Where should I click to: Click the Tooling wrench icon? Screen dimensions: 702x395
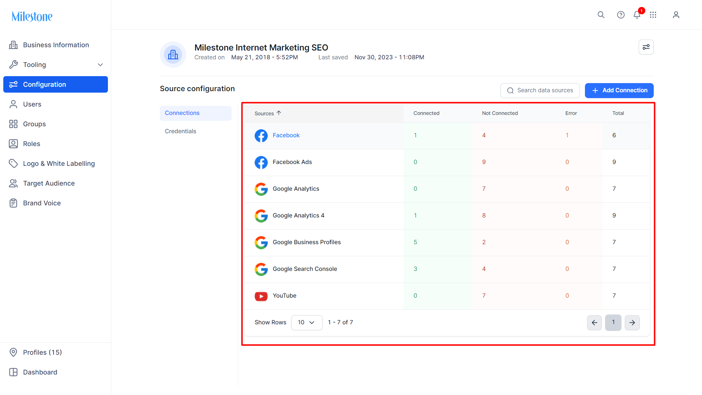pyautogui.click(x=14, y=65)
